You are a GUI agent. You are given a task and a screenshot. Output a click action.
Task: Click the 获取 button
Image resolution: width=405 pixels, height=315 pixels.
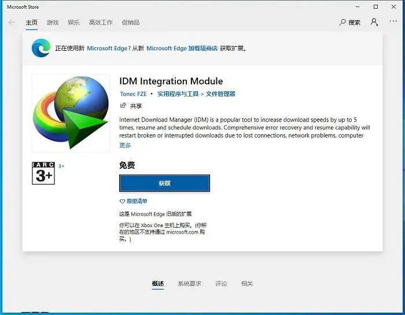point(164,183)
